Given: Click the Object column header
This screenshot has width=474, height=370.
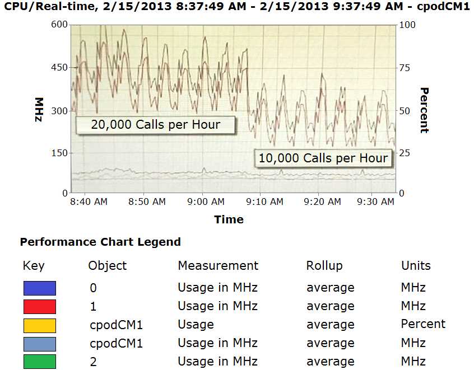Looking at the screenshot, I should click(108, 265).
